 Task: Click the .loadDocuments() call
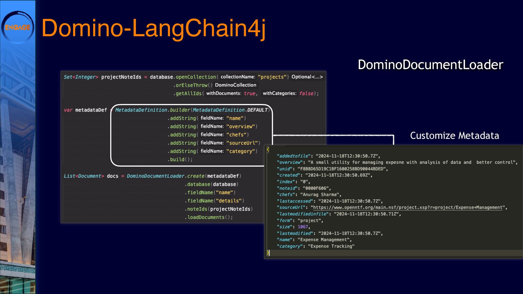coord(209,217)
